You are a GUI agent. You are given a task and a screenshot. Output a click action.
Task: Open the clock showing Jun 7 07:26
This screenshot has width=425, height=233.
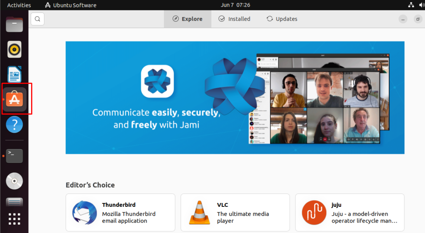point(235,5)
